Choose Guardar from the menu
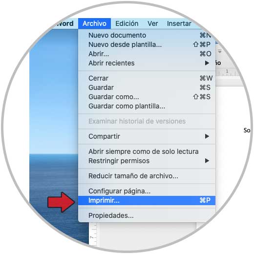This screenshot has width=254, height=254. pyautogui.click(x=147, y=87)
